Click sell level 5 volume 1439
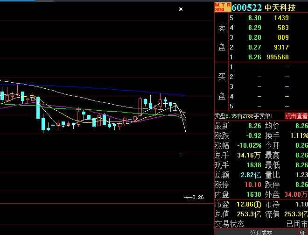308x235 pixels. (x=281, y=18)
